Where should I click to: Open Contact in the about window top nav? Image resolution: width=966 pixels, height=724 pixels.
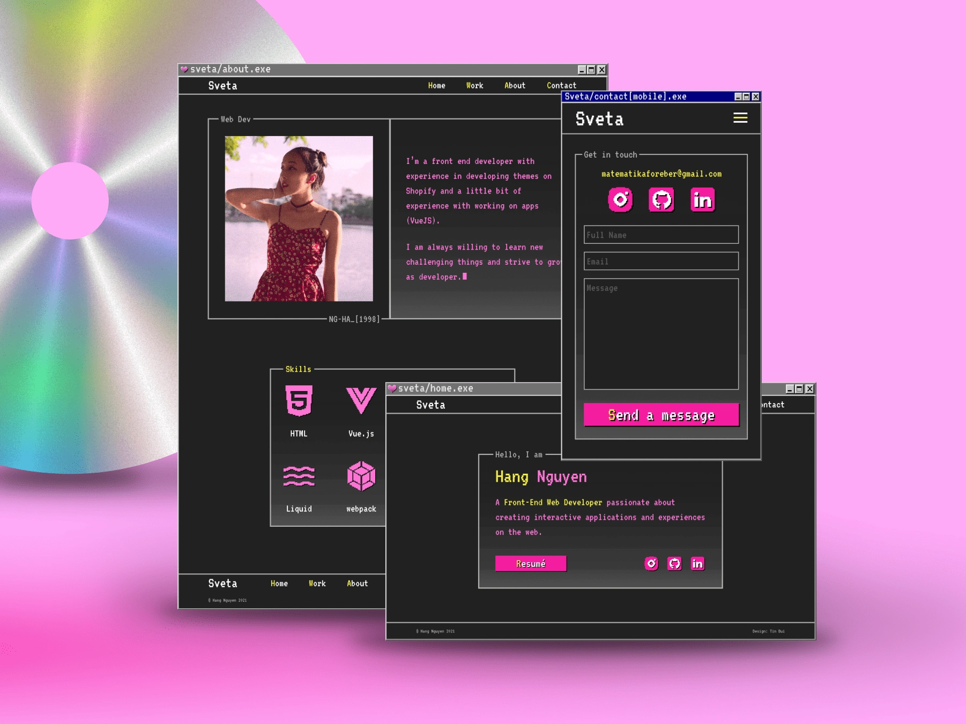561,85
